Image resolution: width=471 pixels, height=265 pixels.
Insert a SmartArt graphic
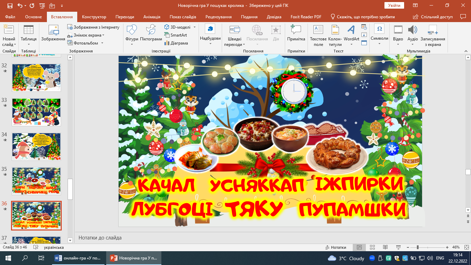[176, 35]
